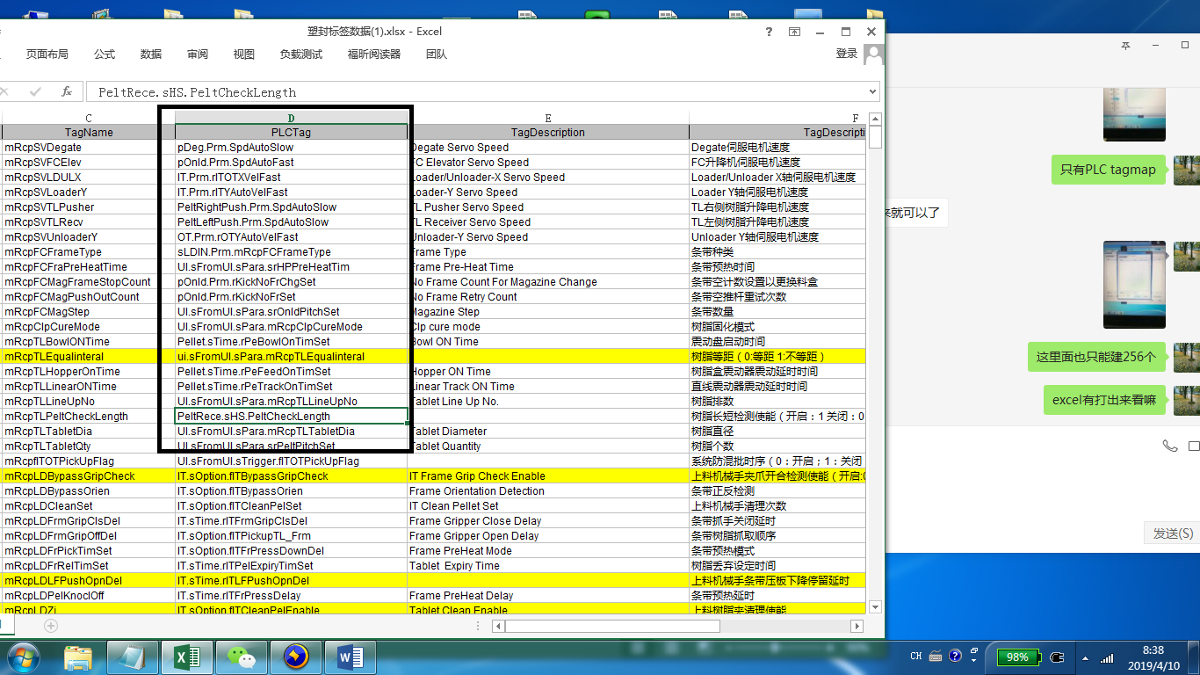Click the add new sheet plus icon

click(x=51, y=626)
